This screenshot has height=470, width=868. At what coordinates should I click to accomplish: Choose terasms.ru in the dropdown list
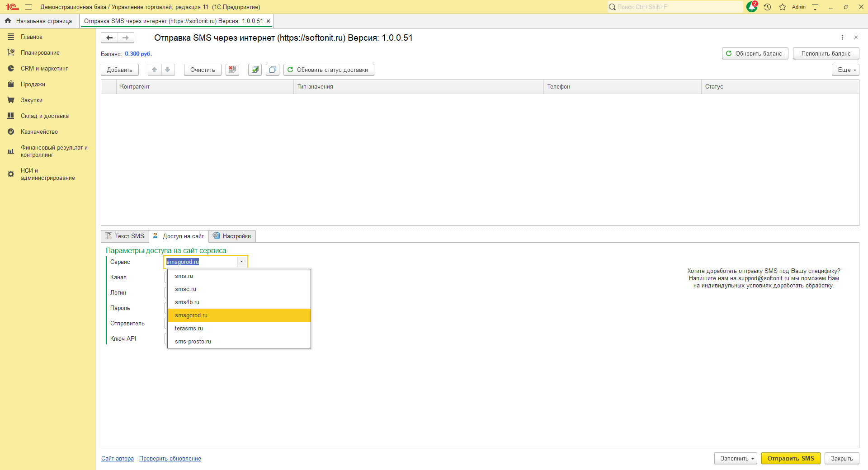tap(189, 329)
